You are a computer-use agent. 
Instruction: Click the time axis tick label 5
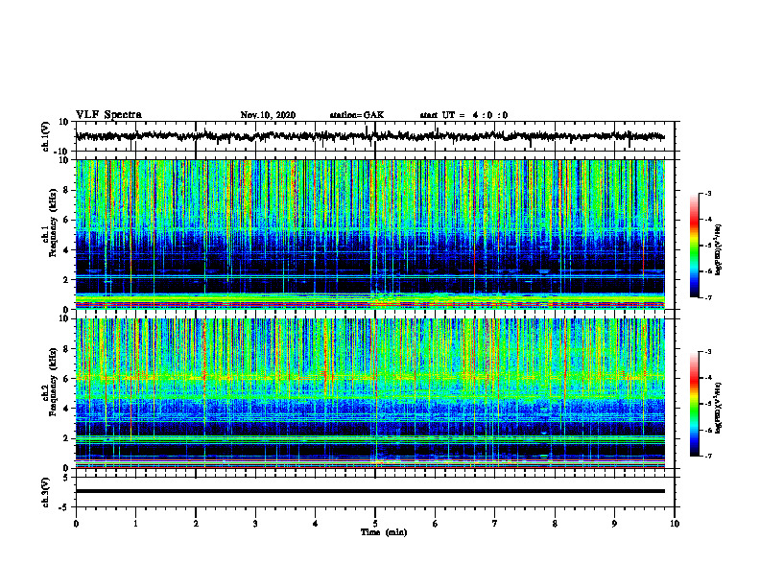tap(375, 524)
